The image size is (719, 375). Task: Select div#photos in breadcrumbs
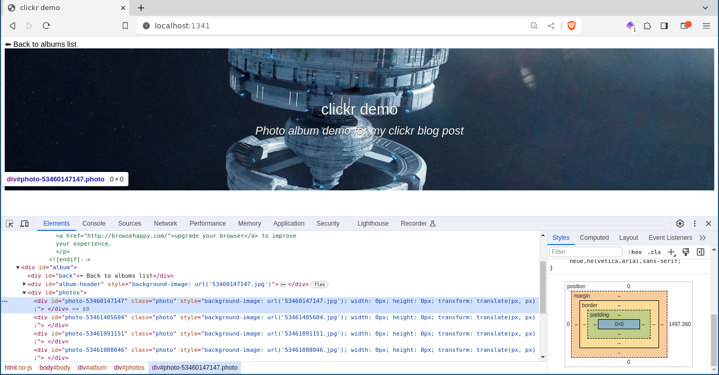coord(129,368)
